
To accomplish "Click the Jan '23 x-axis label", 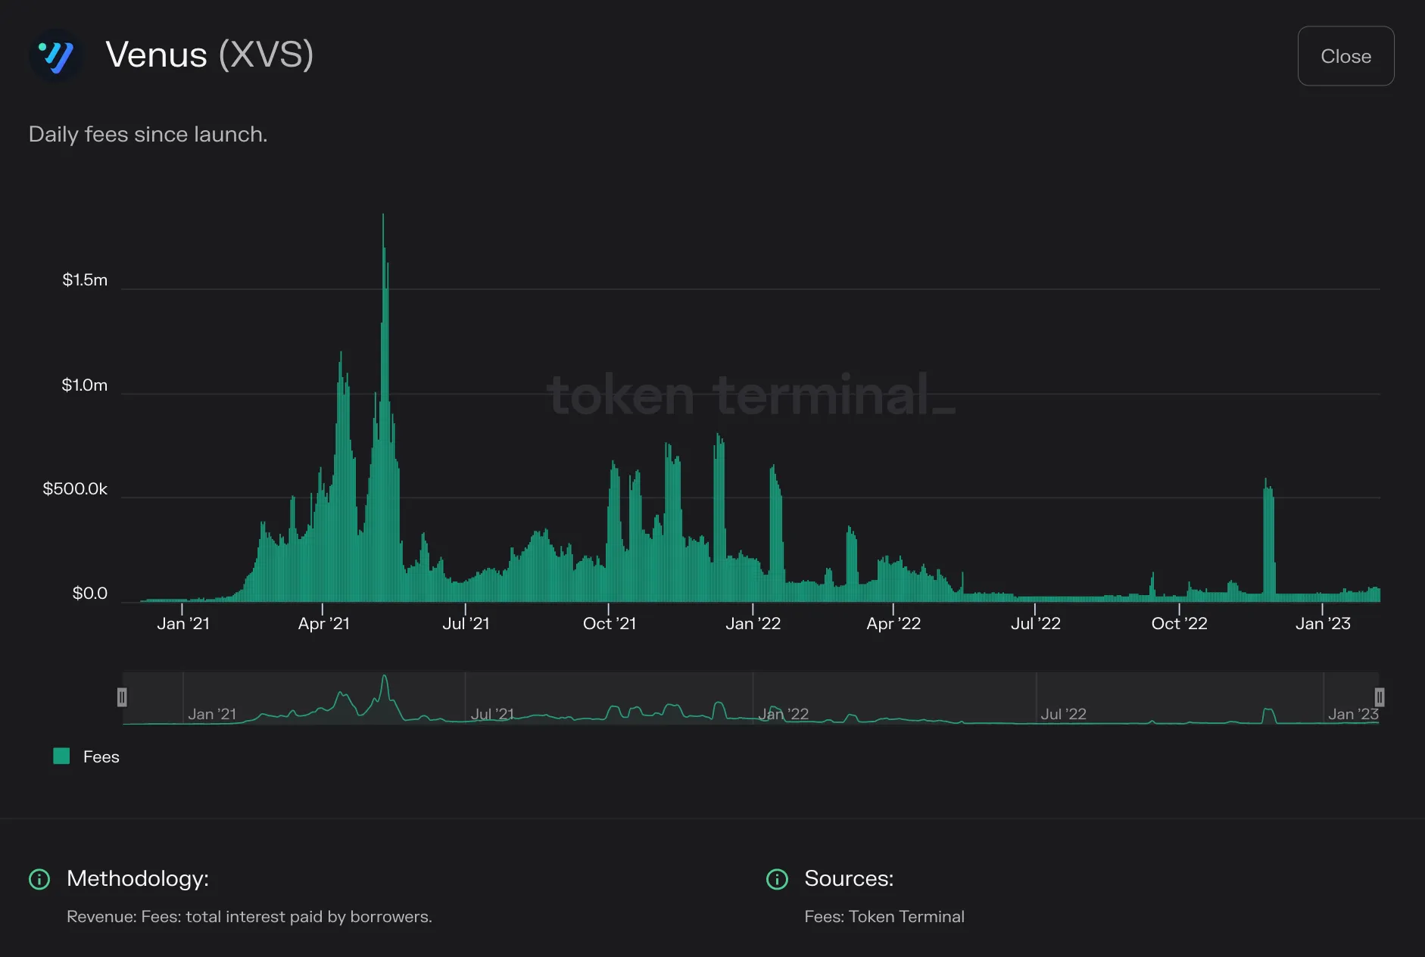I will [1323, 624].
